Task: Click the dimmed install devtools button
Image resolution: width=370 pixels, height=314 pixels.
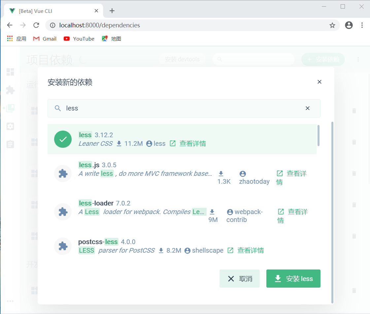Action: tap(182, 59)
